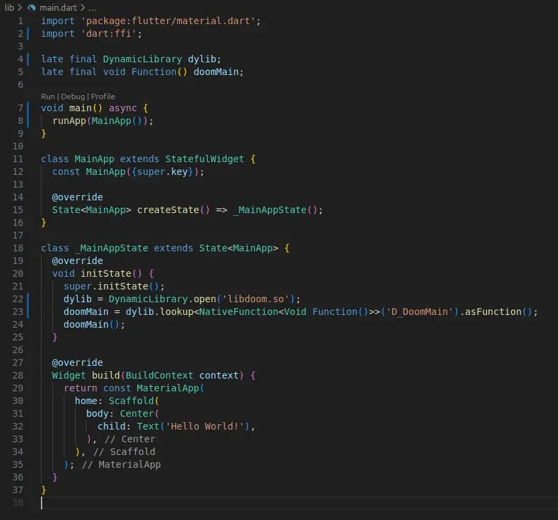The image size is (558, 520).
Task: Click the Run CodeLens above main()
Action: pyautogui.click(x=48, y=96)
